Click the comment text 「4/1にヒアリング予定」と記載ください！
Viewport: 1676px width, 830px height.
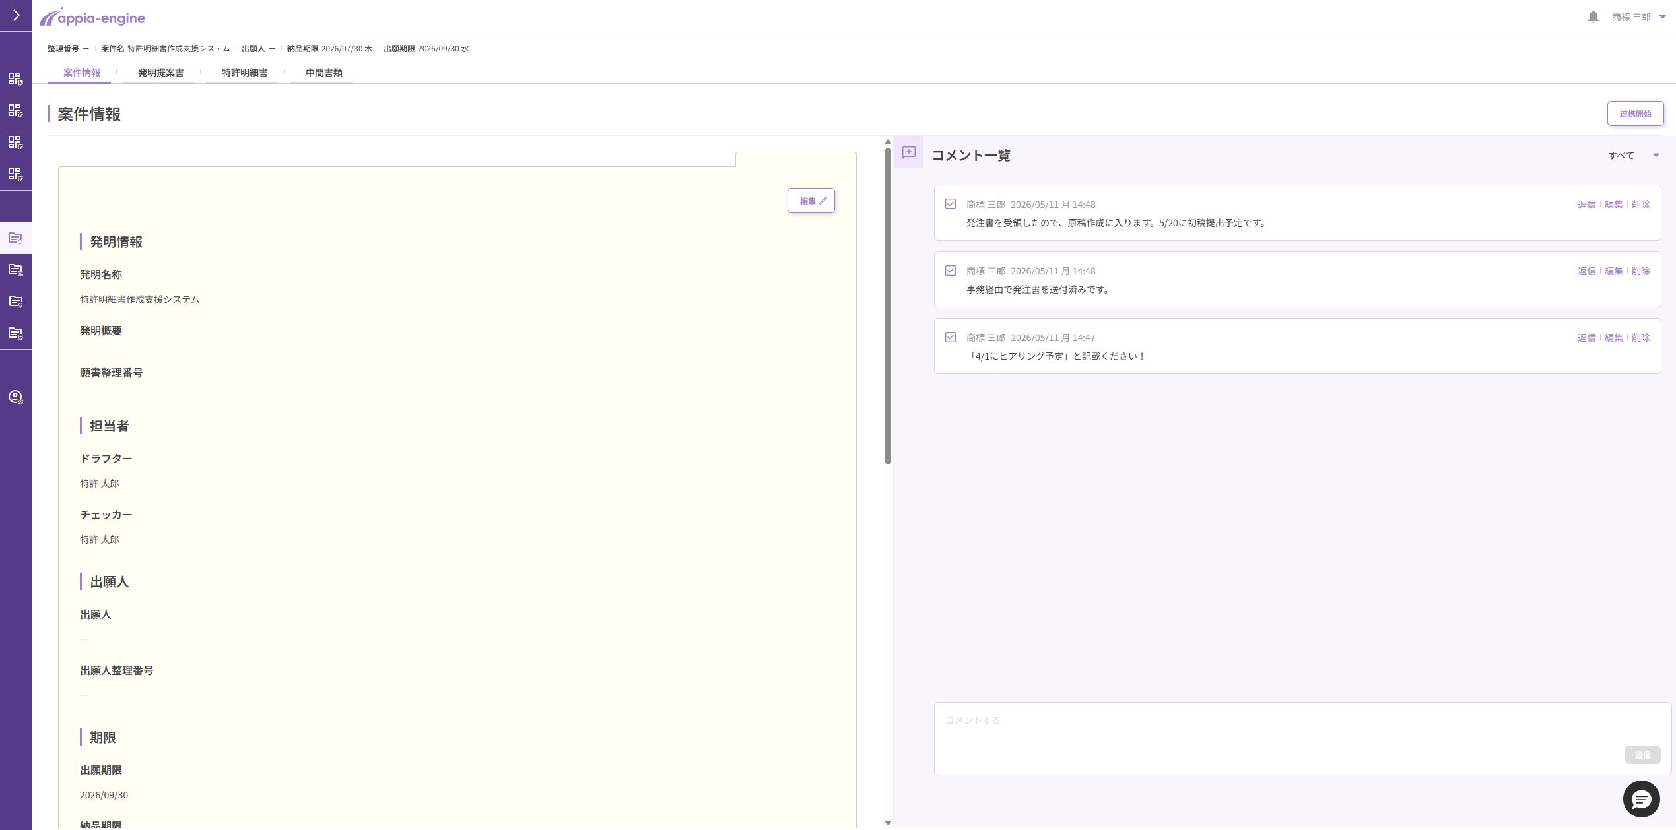point(1056,356)
